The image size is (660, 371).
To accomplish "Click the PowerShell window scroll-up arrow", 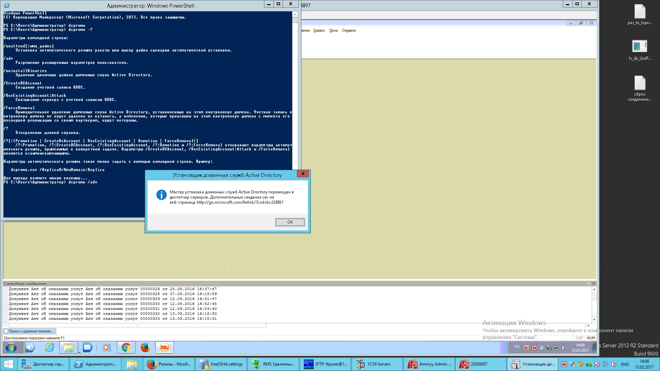I will [295, 14].
